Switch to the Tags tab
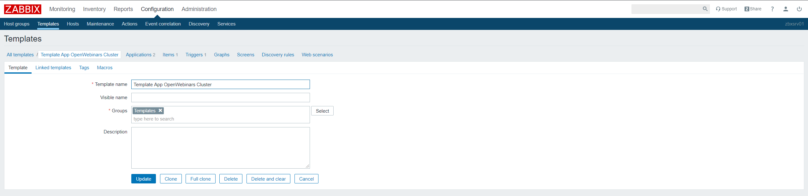 click(84, 68)
